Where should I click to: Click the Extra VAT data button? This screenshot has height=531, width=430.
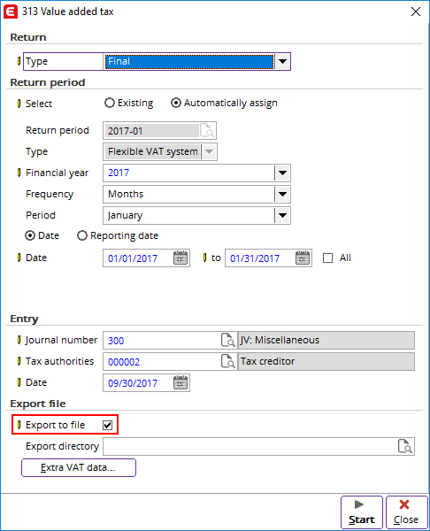pos(79,467)
